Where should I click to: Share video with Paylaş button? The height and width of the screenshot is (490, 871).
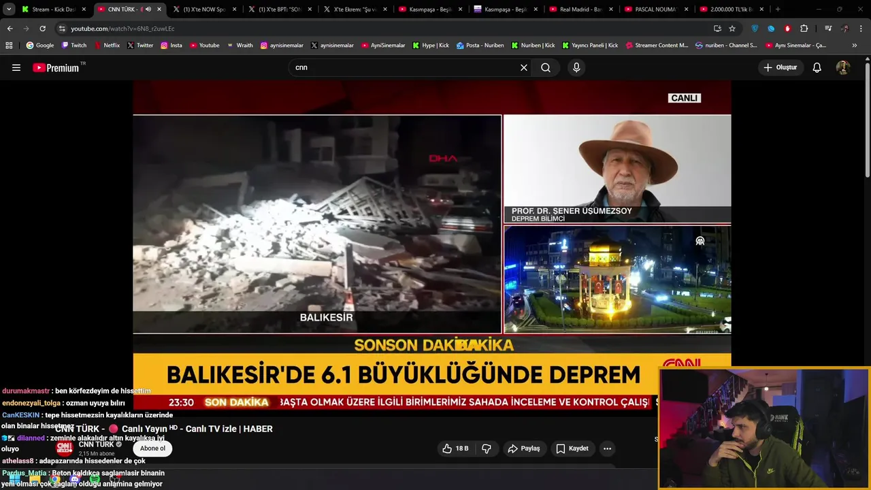(x=524, y=448)
